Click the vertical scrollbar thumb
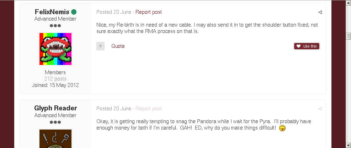The height and width of the screenshot is (148, 351). click(x=348, y=36)
